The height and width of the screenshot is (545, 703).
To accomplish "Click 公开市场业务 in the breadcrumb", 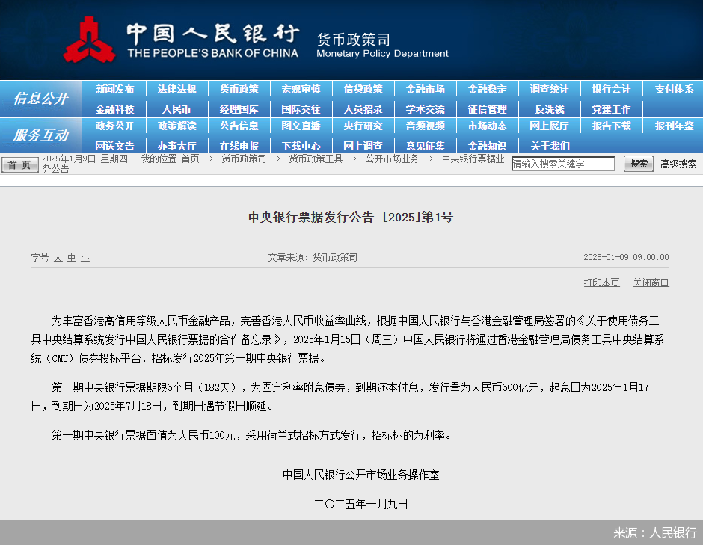I will pyautogui.click(x=392, y=158).
